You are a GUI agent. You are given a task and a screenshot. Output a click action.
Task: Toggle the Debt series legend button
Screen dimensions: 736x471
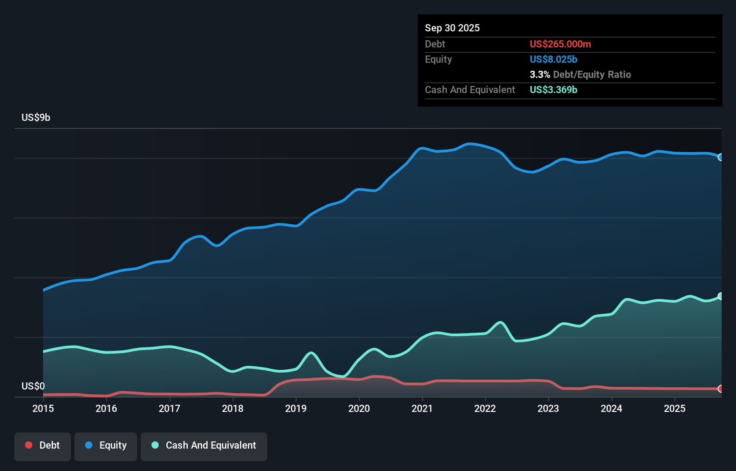43,446
